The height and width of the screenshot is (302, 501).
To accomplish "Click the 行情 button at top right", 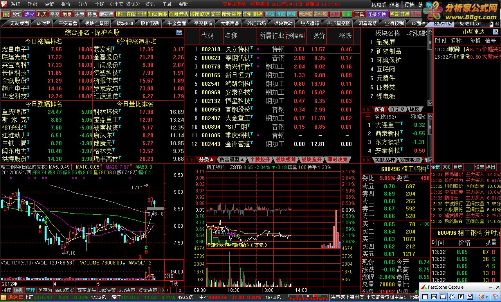I will [x=409, y=5].
